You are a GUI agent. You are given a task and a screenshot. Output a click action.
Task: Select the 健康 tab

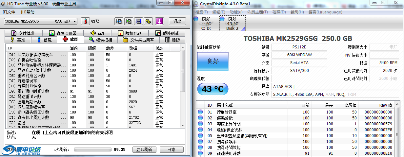[70, 40]
